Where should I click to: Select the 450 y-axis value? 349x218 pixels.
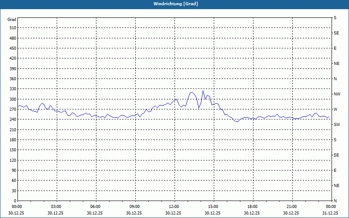click(x=13, y=48)
